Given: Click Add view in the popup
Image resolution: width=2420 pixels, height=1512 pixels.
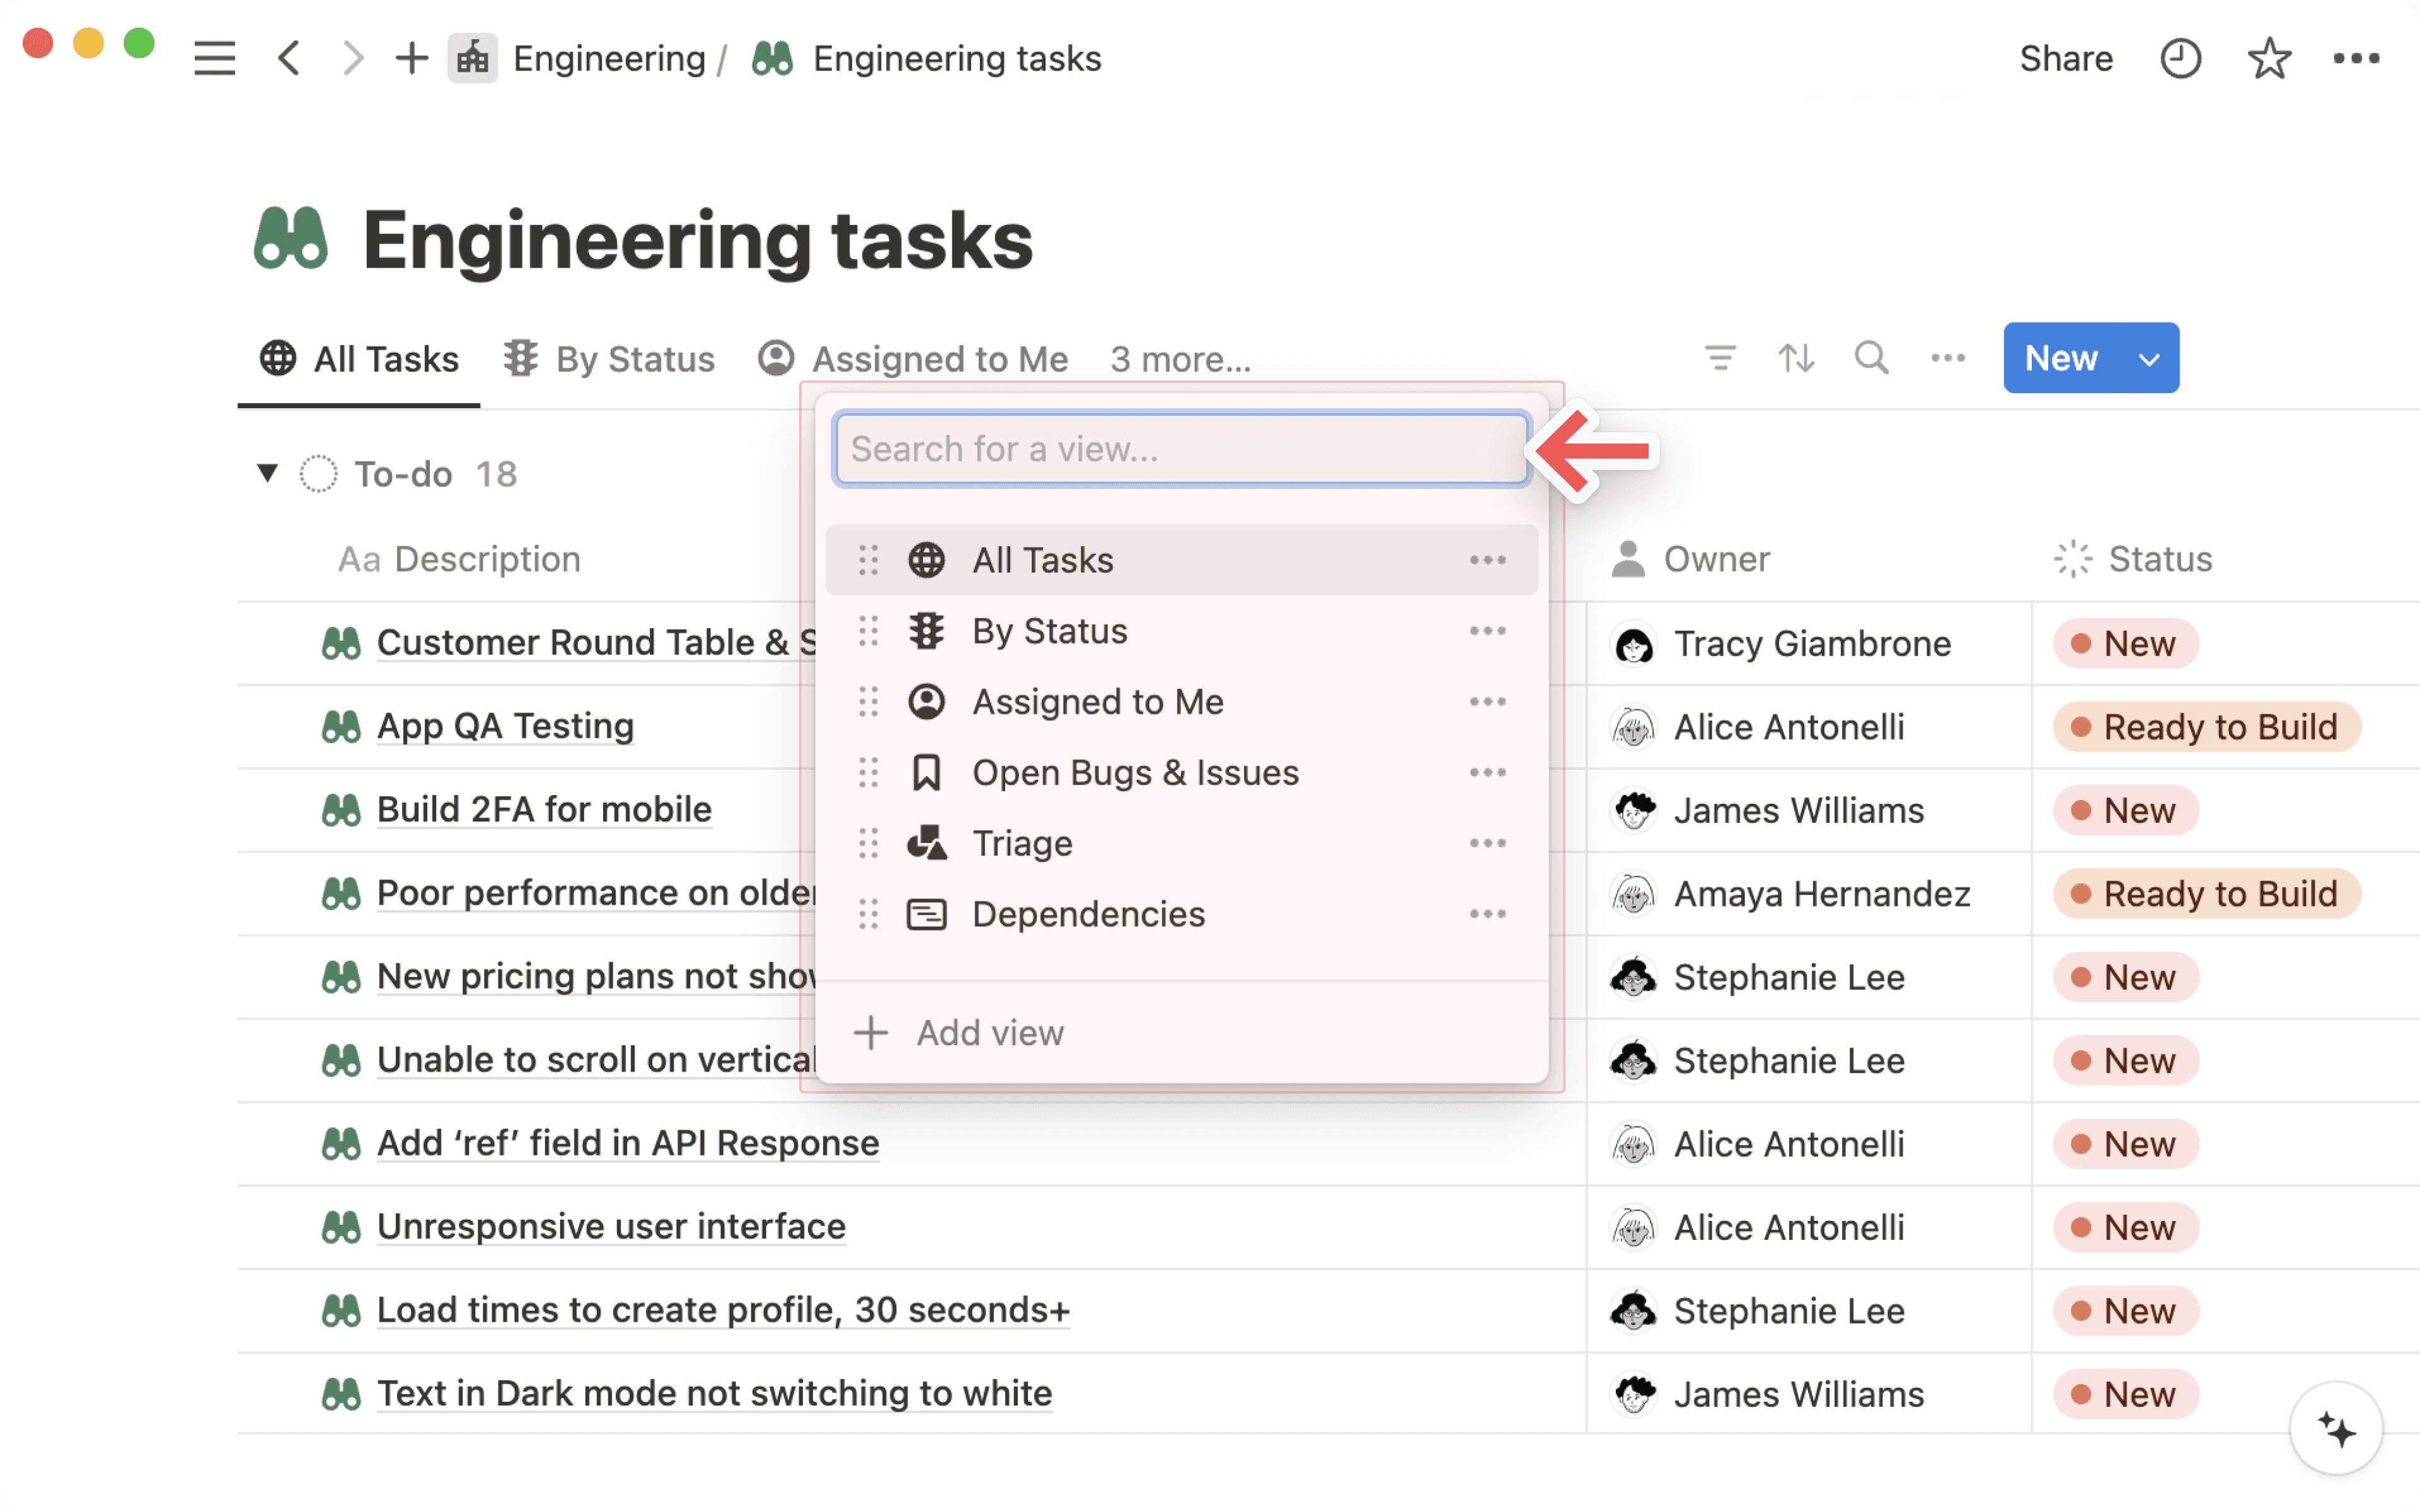Looking at the screenshot, I should [x=990, y=1033].
